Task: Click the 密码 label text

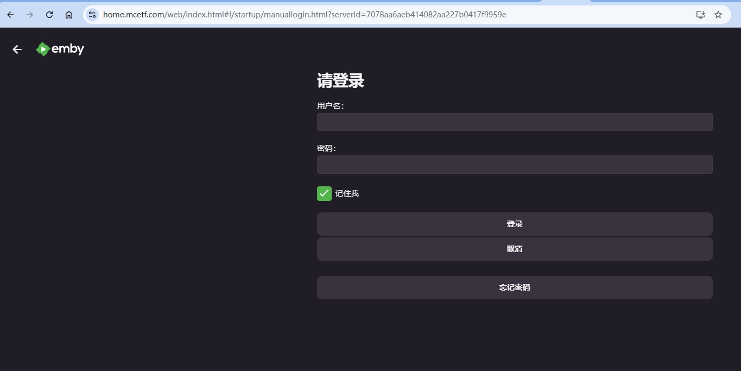Action: [x=326, y=148]
